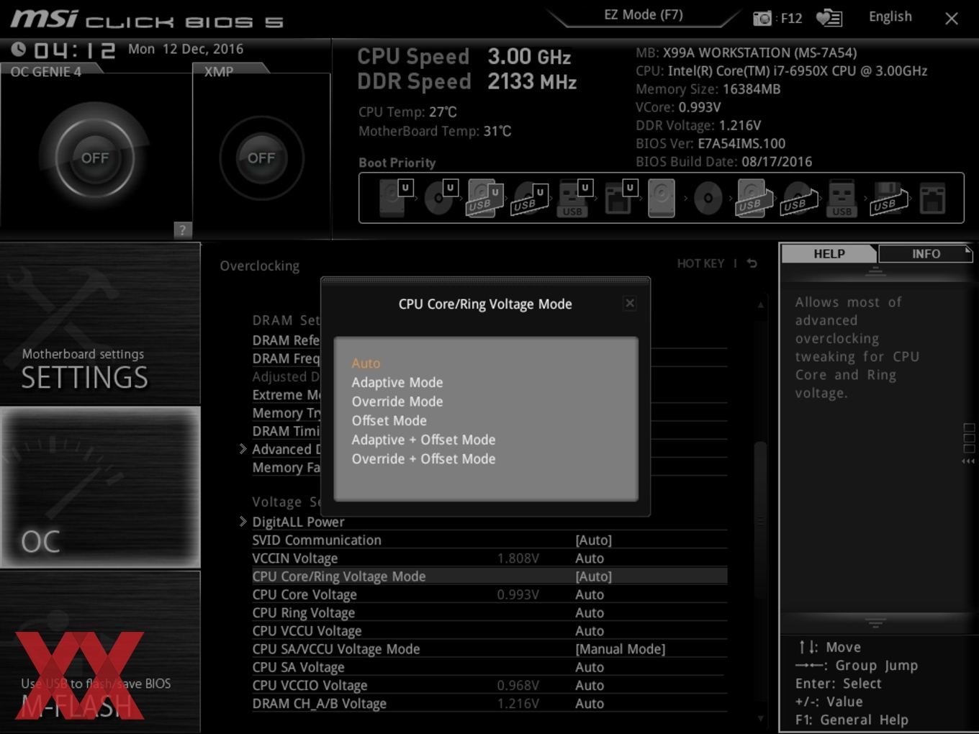Viewport: 979px width, 734px height.
Task: Select the SVID Communication row label
Action: [317, 540]
